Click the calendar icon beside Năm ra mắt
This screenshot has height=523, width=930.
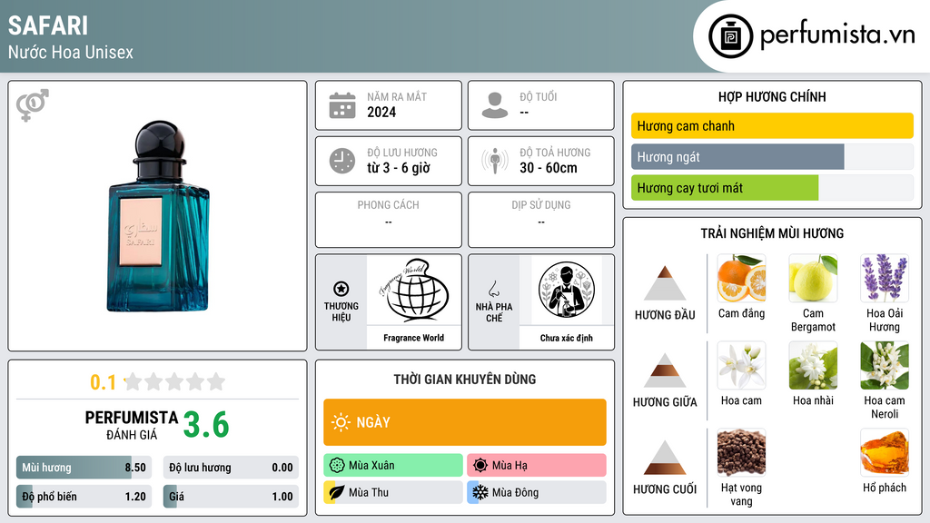pos(342,105)
